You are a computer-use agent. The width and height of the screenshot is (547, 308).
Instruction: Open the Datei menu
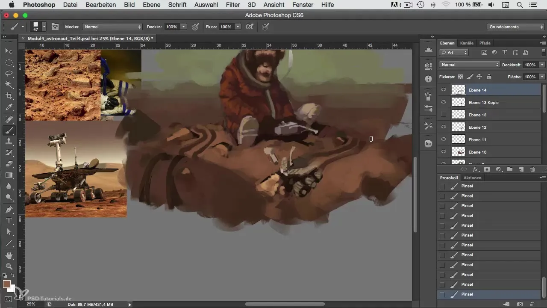click(70, 5)
